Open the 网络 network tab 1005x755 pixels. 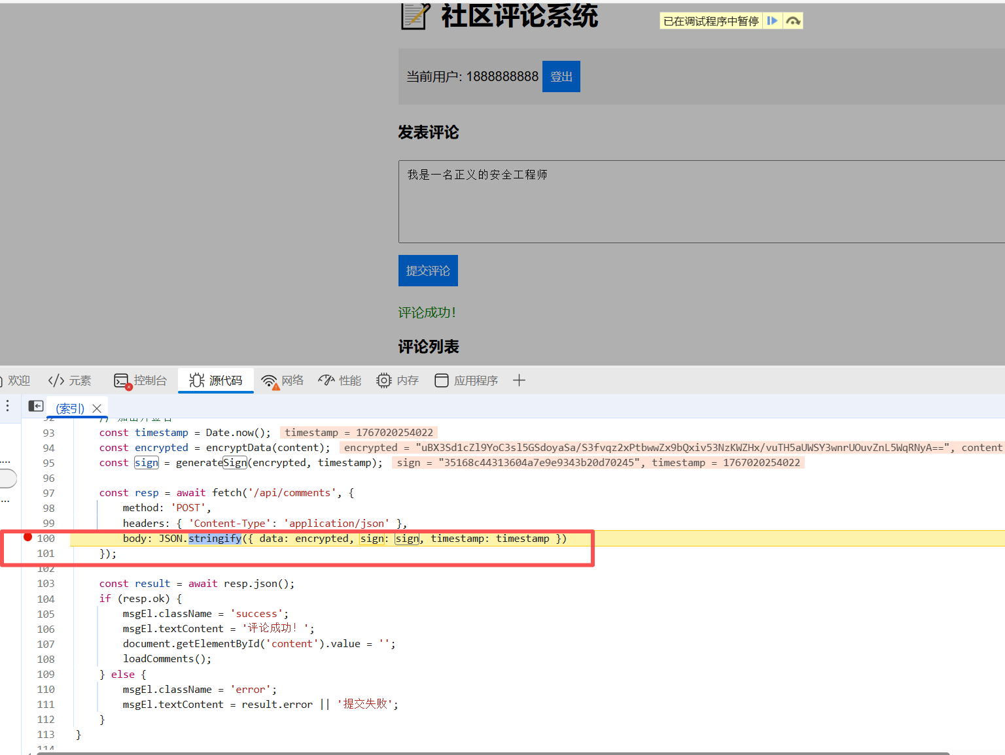pyautogui.click(x=283, y=380)
